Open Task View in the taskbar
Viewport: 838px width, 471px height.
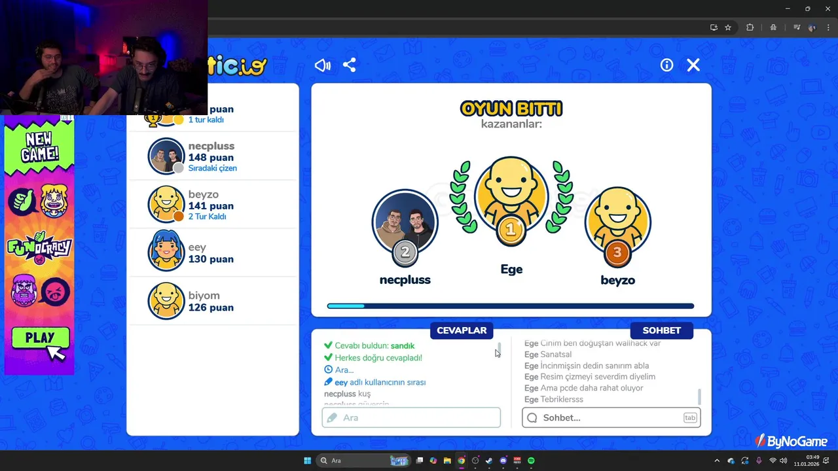coord(420,461)
